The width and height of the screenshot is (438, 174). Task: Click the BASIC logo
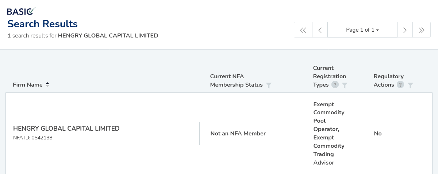point(22,11)
